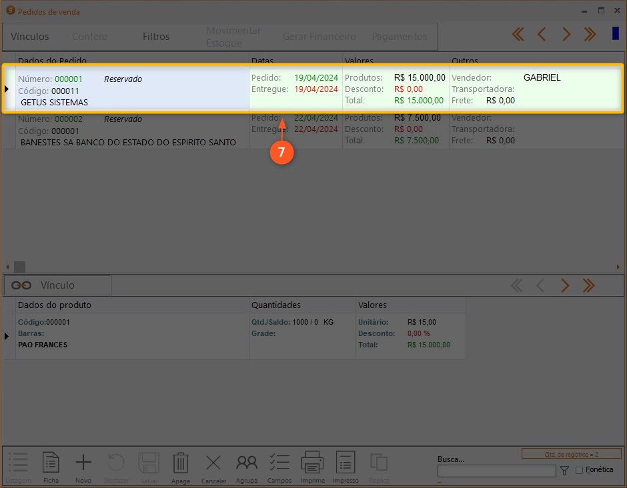Go to next order record arrow
The width and height of the screenshot is (627, 488).
point(566,35)
